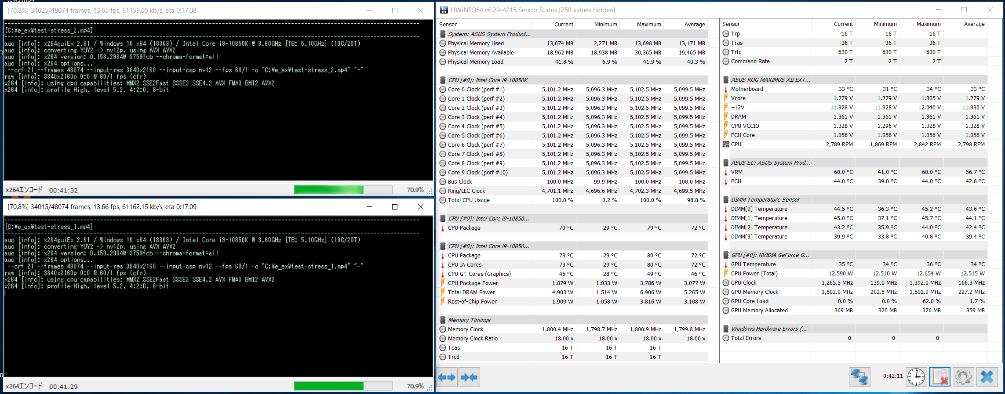1005x394 pixels.
Task: Click the thermometer icon beside VRM
Action: [x=726, y=172]
